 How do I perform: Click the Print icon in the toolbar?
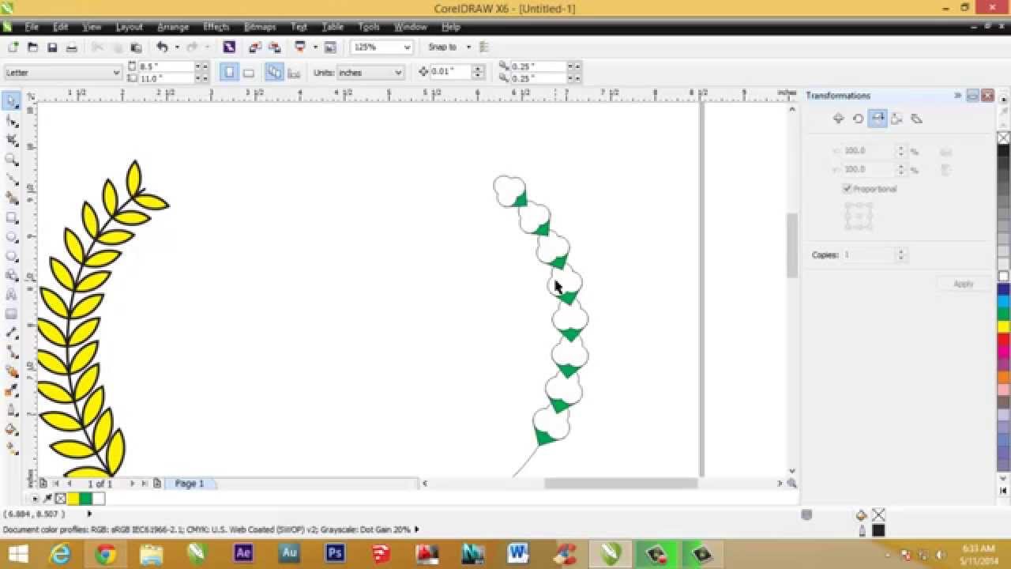click(72, 47)
